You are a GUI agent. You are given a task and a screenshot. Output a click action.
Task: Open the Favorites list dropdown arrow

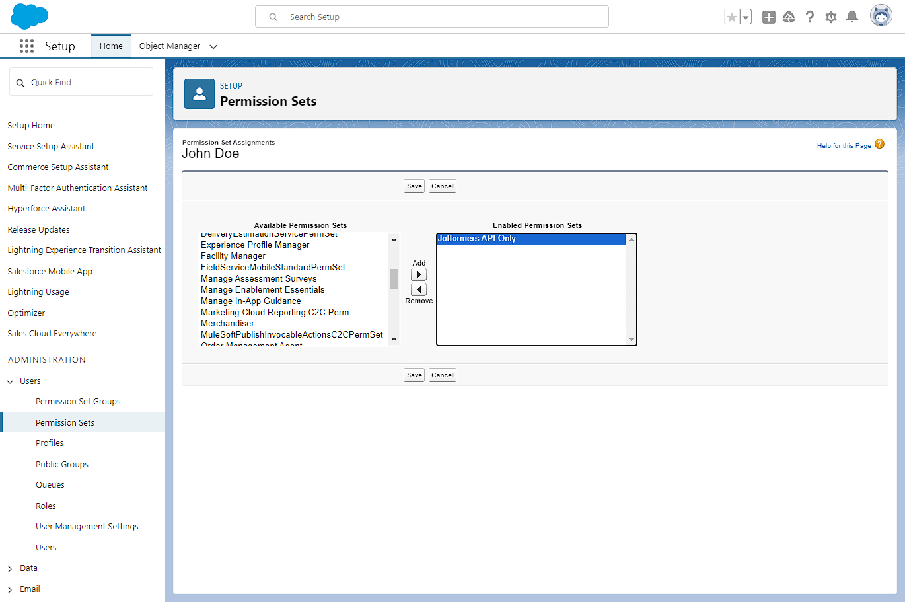[746, 17]
